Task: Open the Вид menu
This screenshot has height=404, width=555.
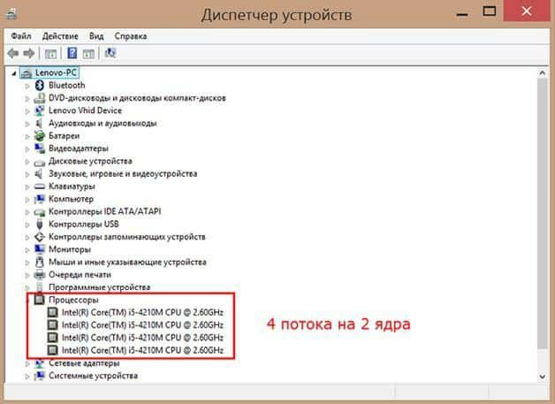Action: pos(96,36)
